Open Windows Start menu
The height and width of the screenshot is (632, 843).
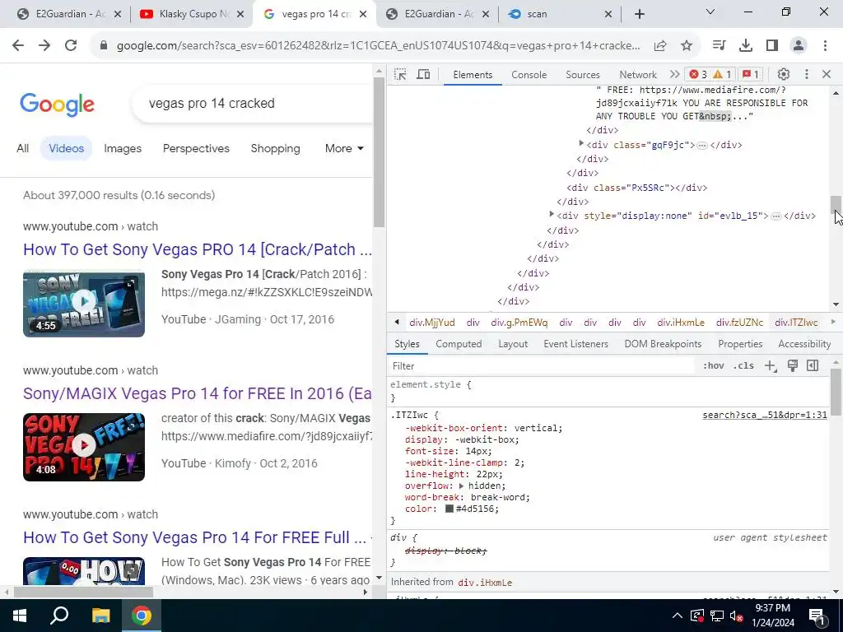point(20,616)
